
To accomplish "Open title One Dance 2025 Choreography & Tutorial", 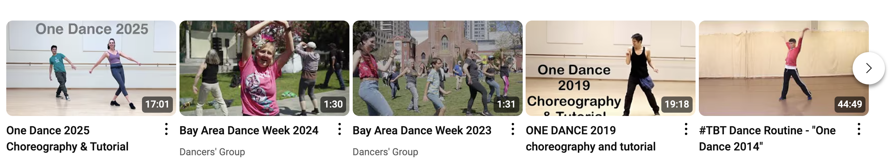I will 67,138.
